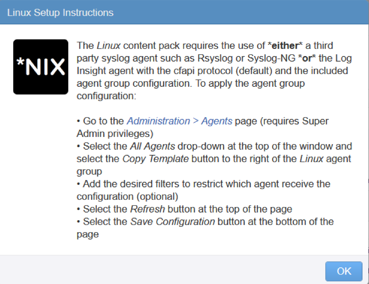Click the italic All Agents text

[x=152, y=146]
